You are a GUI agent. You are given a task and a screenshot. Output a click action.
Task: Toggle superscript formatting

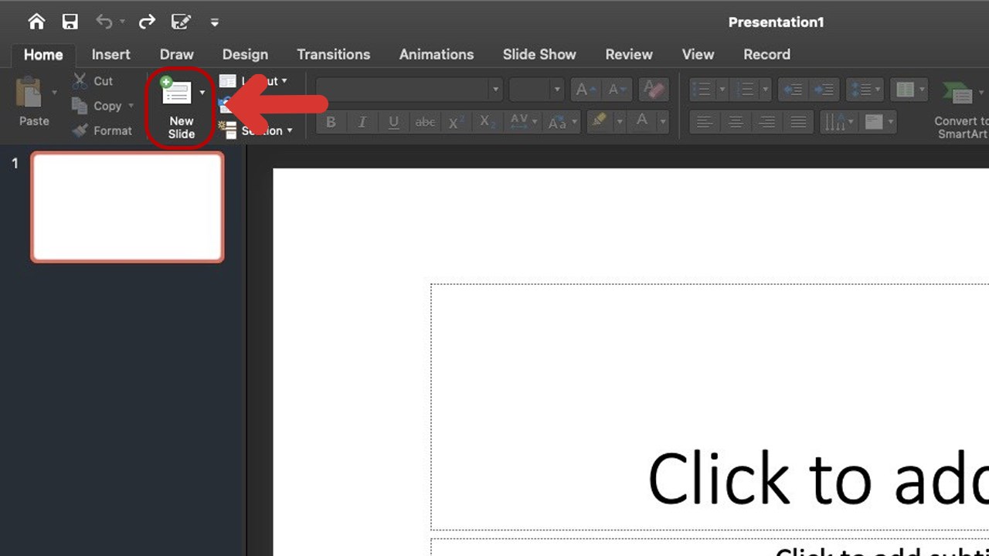(x=456, y=122)
